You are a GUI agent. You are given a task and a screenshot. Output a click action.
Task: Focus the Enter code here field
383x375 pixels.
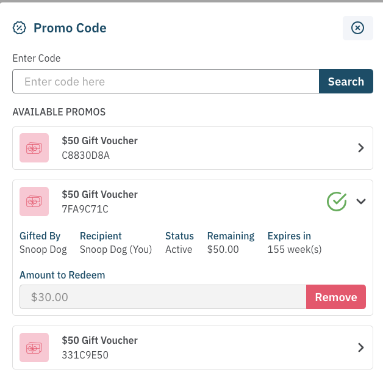[165, 82]
